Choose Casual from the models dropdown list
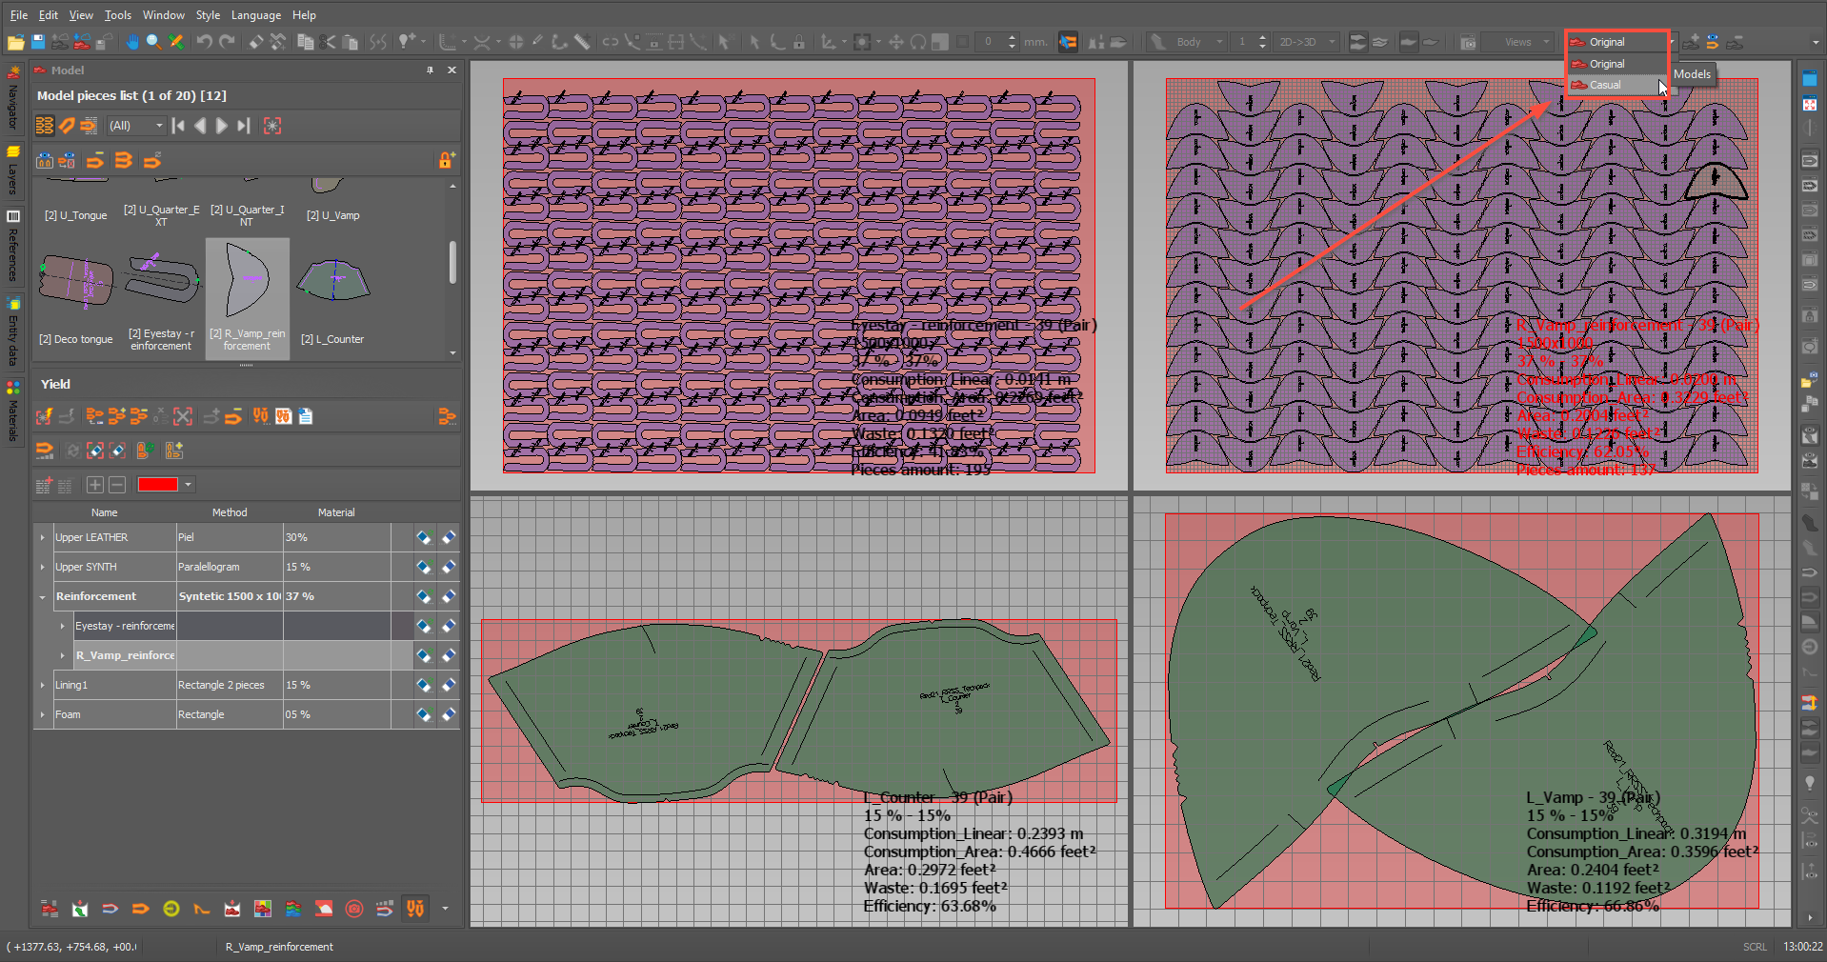The height and width of the screenshot is (962, 1827). (x=1605, y=85)
